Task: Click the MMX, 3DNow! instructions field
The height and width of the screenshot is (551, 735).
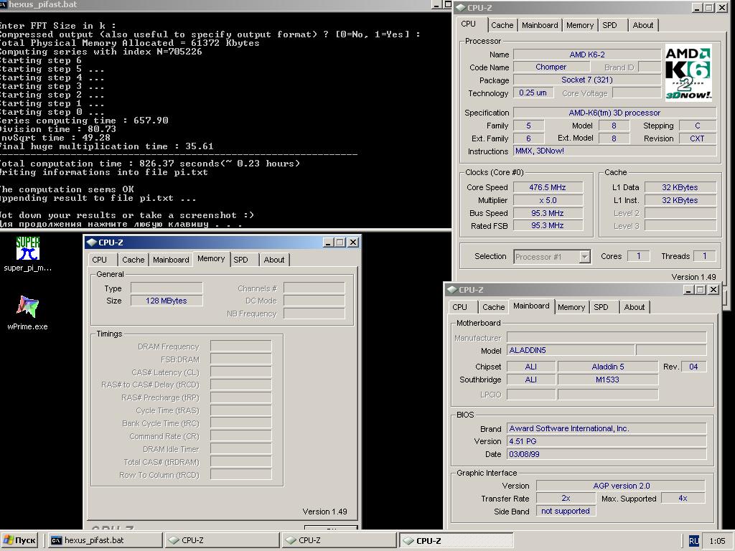Action: [614, 151]
